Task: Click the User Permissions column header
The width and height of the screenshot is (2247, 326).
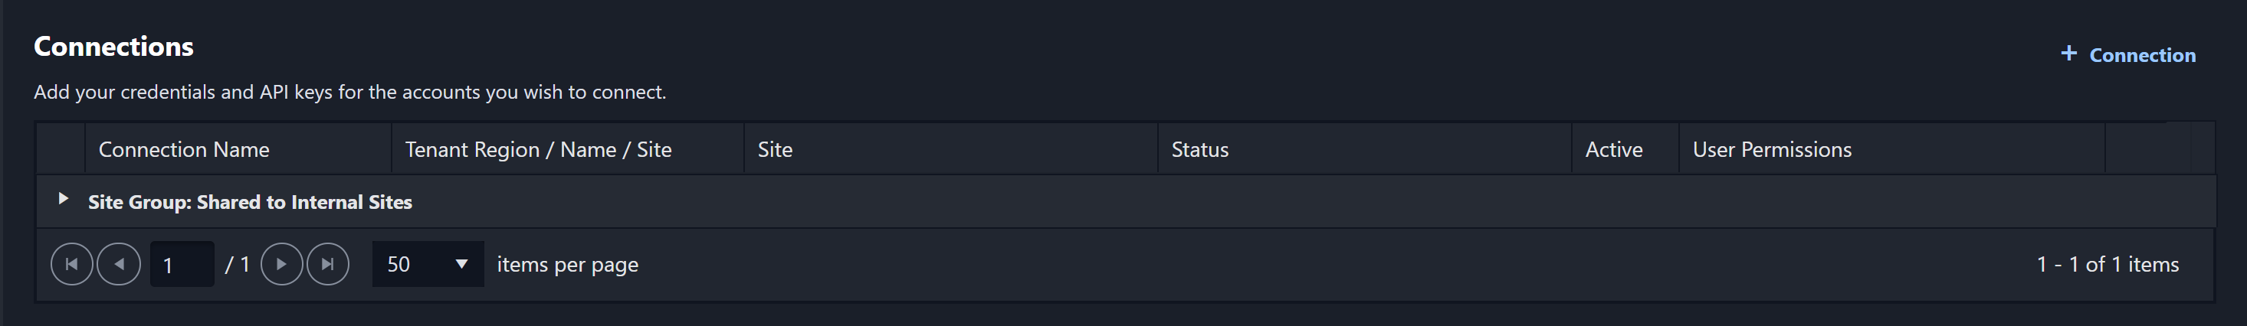Action: click(1772, 150)
